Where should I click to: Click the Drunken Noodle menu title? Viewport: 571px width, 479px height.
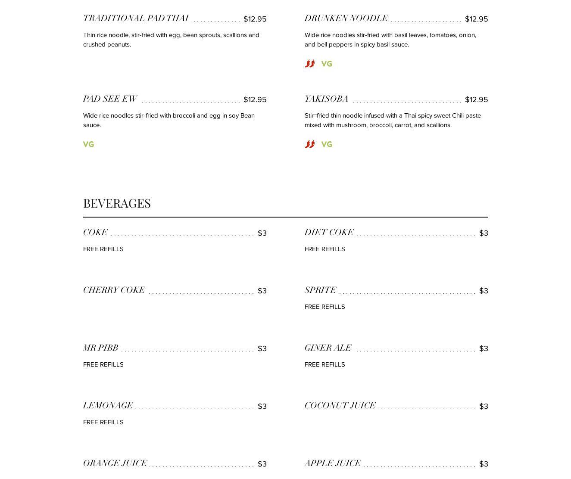pyautogui.click(x=346, y=19)
